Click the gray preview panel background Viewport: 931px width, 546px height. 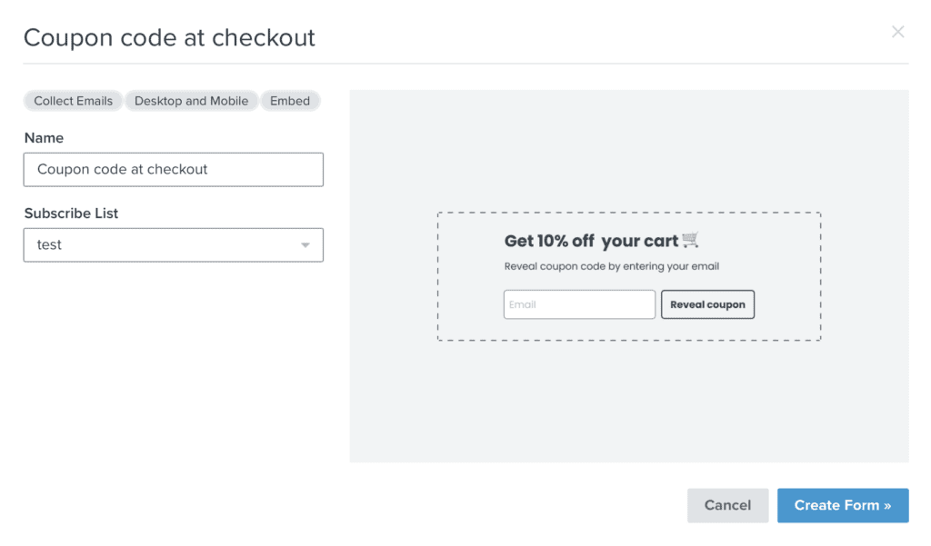pyautogui.click(x=629, y=403)
